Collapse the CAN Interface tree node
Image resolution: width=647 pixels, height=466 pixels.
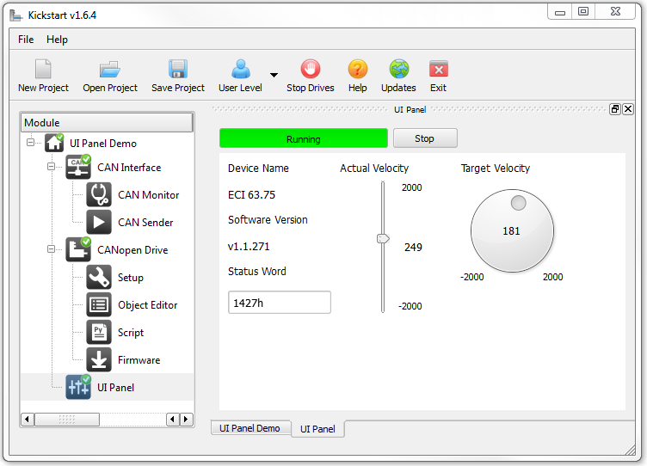click(x=51, y=167)
